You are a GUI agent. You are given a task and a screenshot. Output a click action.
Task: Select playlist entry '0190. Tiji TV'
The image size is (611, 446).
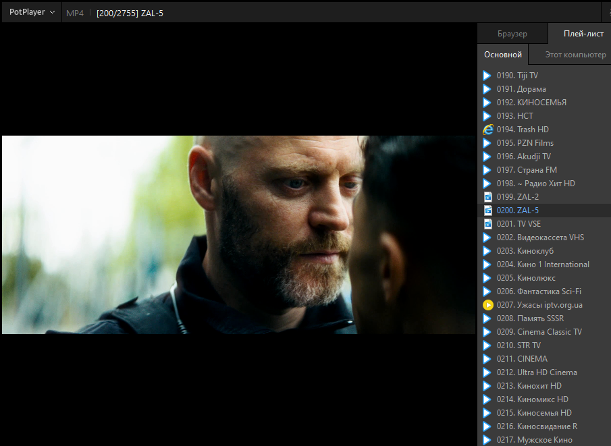click(x=544, y=76)
